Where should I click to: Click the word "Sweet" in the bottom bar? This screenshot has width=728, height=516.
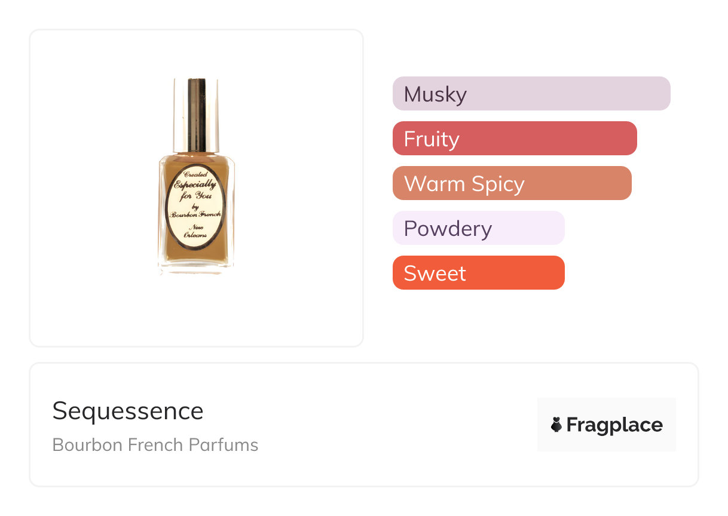(435, 274)
